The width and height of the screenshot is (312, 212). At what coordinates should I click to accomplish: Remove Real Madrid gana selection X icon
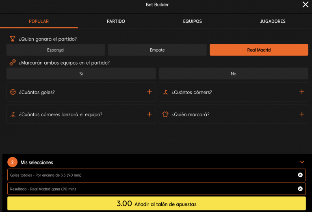(300, 189)
